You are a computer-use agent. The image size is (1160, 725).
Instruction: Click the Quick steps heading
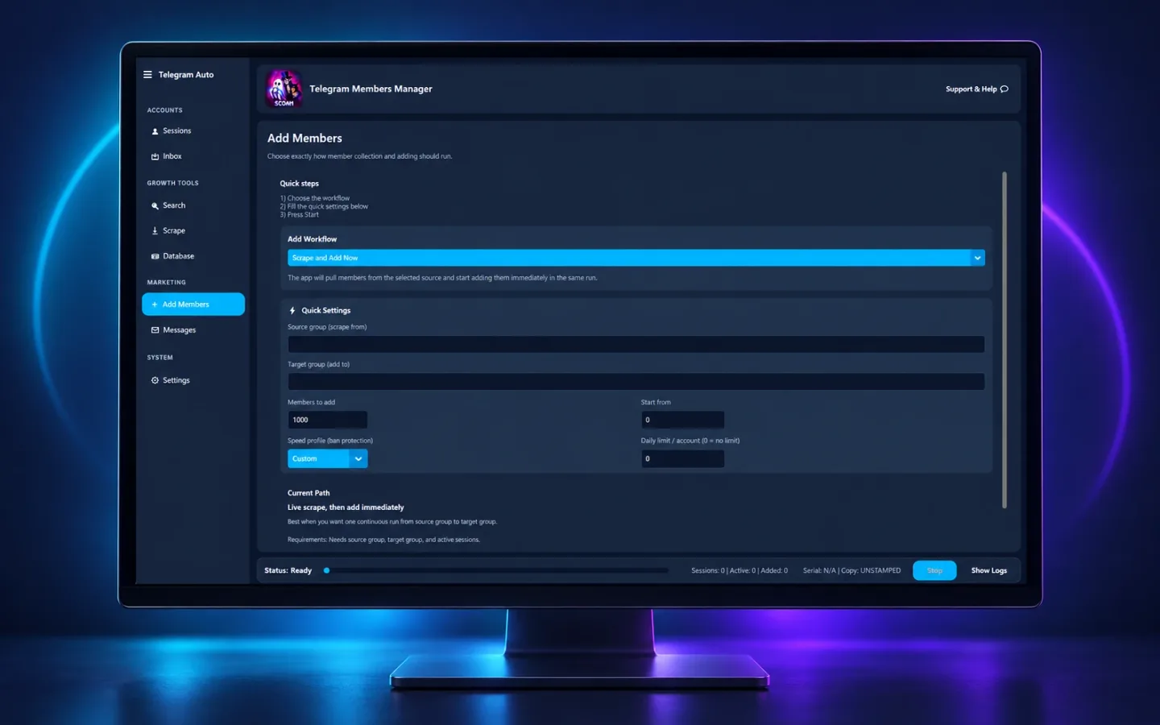(299, 184)
